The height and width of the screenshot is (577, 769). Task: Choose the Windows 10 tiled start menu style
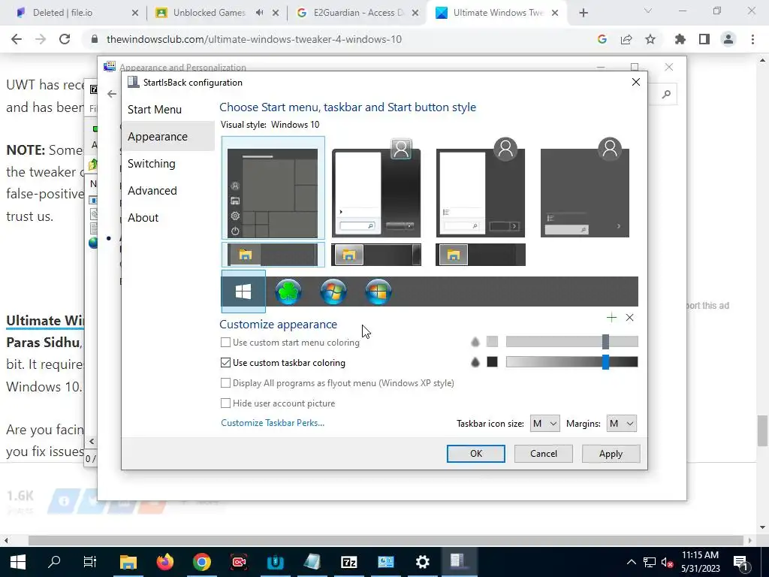coord(273,189)
